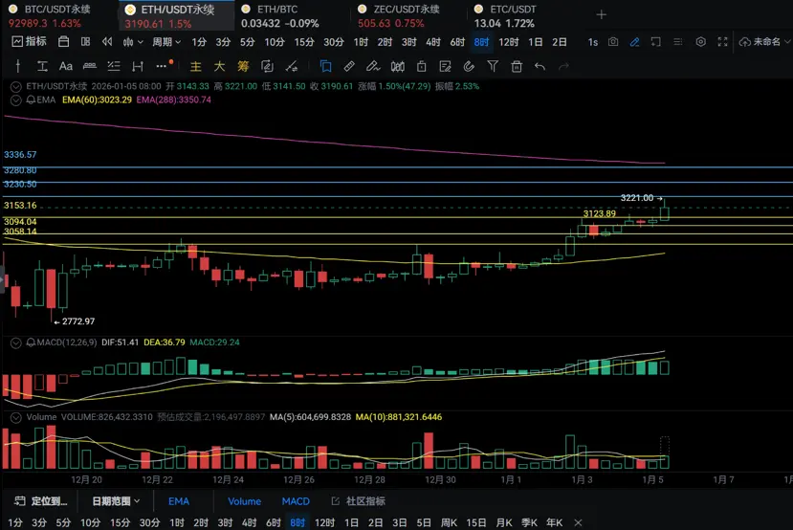The image size is (793, 530).
Task: Click the EMA(288):3350.74 magenta legend value
Action: click(173, 100)
